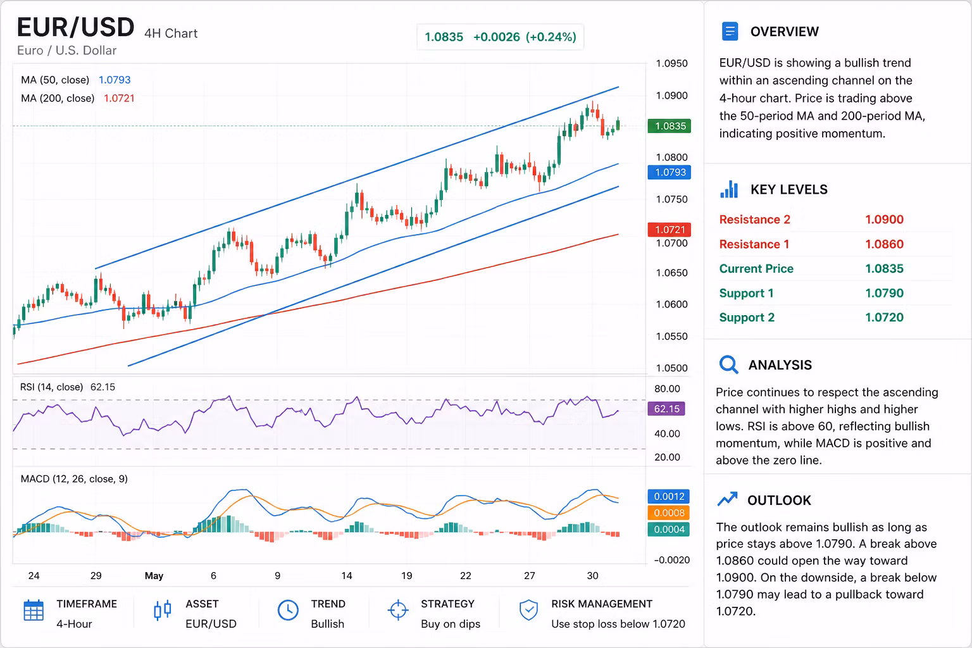Image resolution: width=972 pixels, height=648 pixels.
Task: Click the May date marker on time axis
Action: point(154,575)
